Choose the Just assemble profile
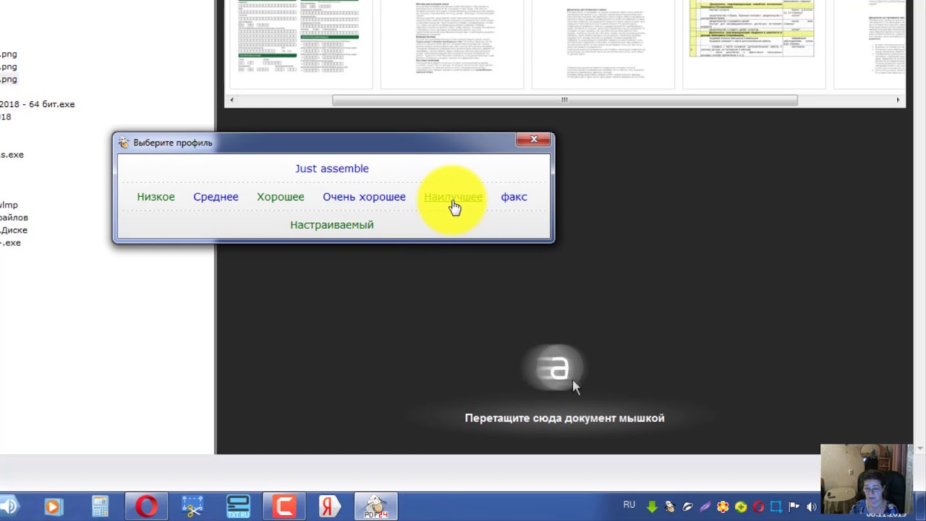The width and height of the screenshot is (926, 521). pyautogui.click(x=331, y=169)
